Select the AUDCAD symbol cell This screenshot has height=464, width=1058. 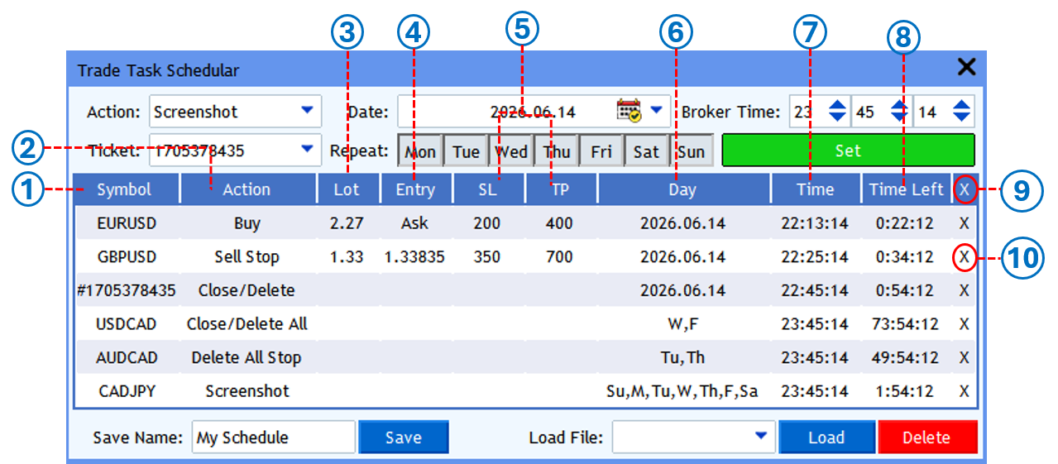[127, 358]
